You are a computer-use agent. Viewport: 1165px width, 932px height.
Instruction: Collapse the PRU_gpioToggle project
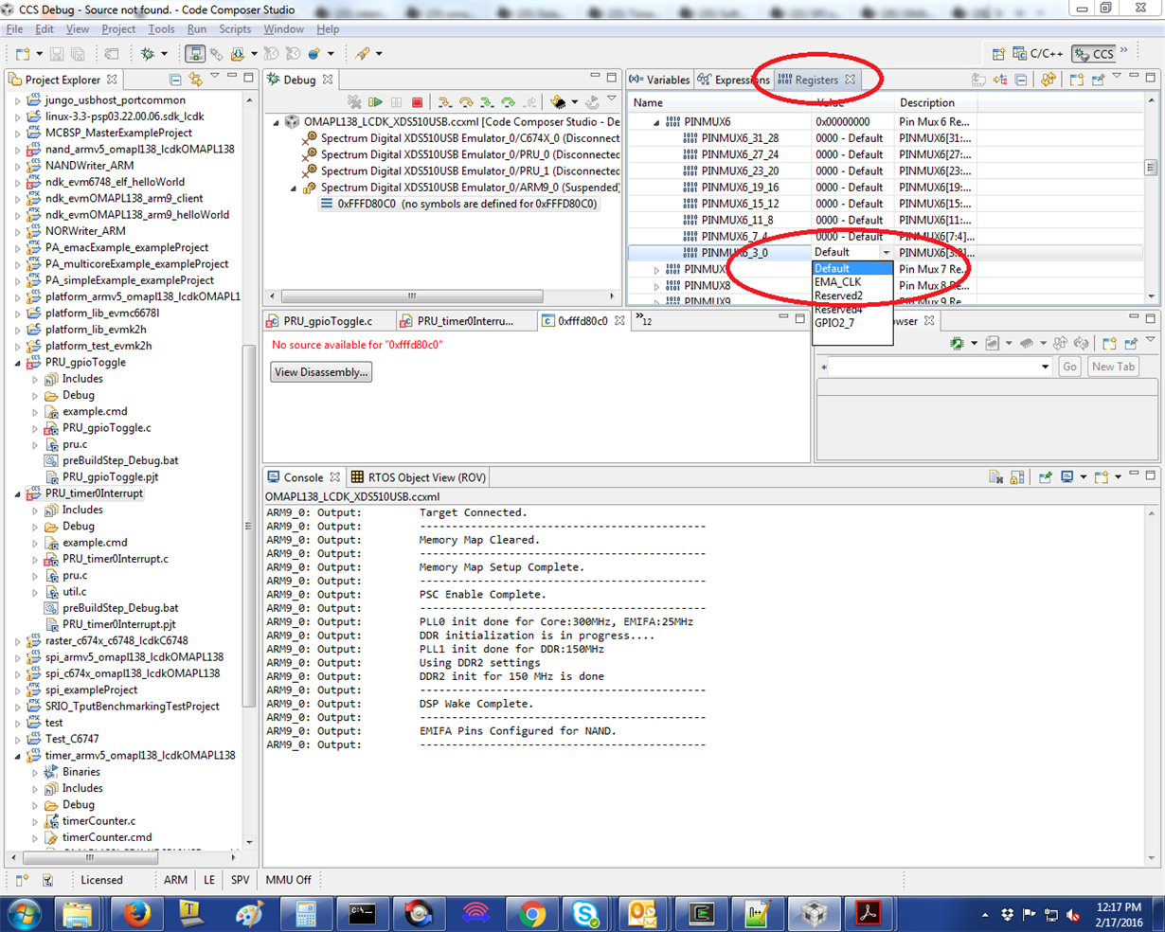point(18,363)
